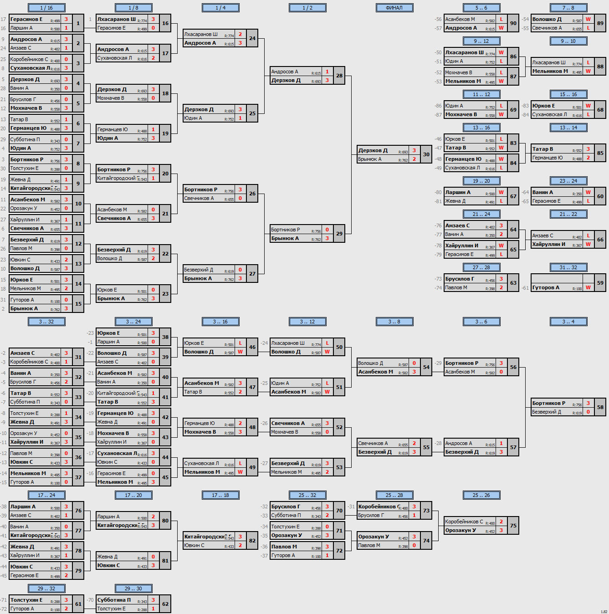The image size is (609, 614).
Task: Select the "5 .. 6" placement header
Action: click(481, 8)
